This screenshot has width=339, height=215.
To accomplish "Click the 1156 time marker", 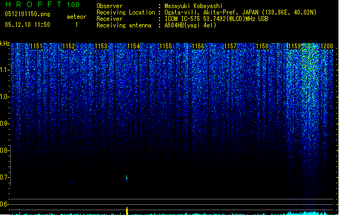I will click(x=198, y=46).
